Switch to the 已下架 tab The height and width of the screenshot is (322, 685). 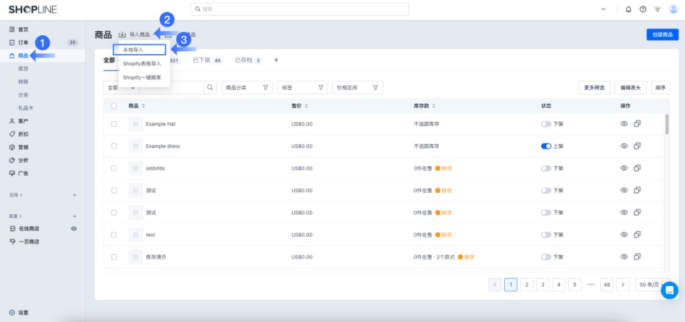coord(207,60)
